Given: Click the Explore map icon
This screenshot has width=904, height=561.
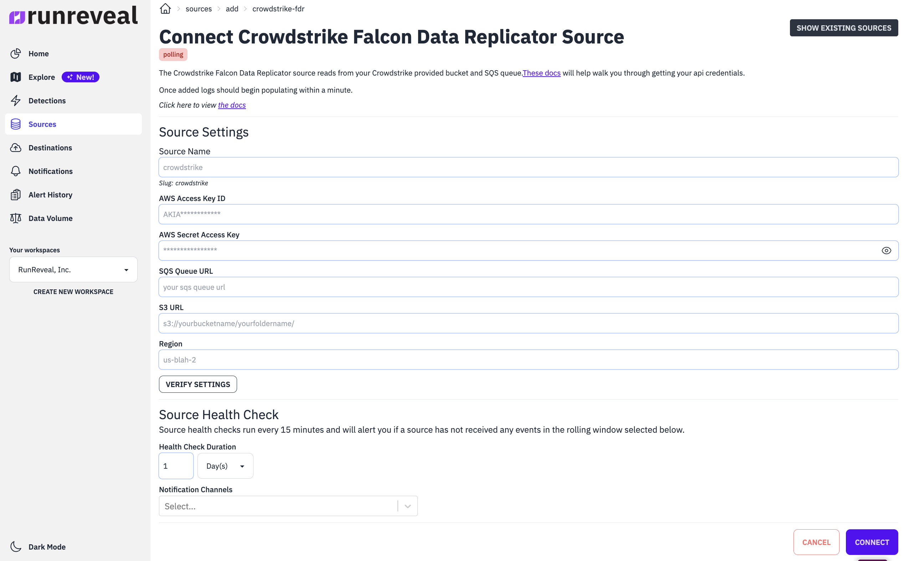Looking at the screenshot, I should [16, 77].
